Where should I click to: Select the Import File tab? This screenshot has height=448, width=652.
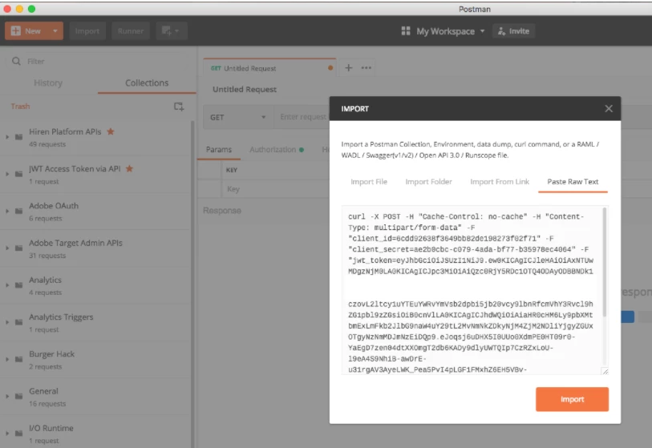coord(369,182)
